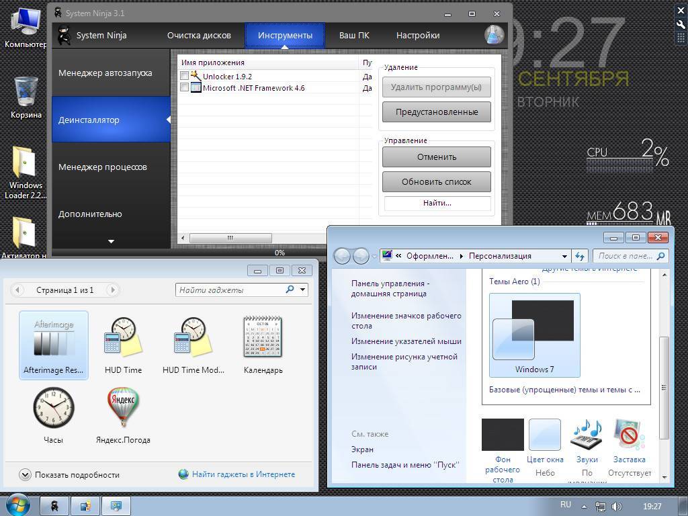Select Деинсталлятор in sidebar
Image resolution: width=688 pixels, height=516 pixels.
point(111,120)
